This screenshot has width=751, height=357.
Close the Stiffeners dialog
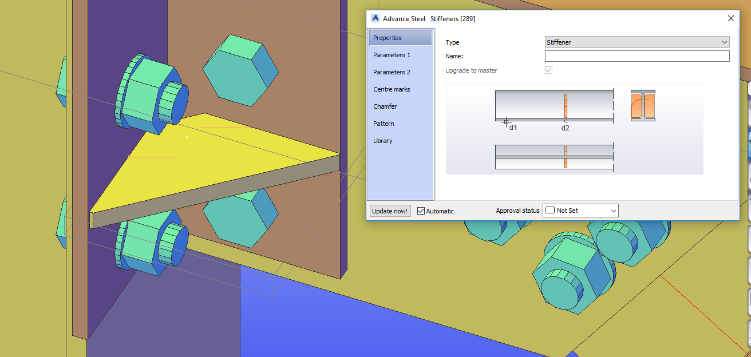pyautogui.click(x=730, y=18)
